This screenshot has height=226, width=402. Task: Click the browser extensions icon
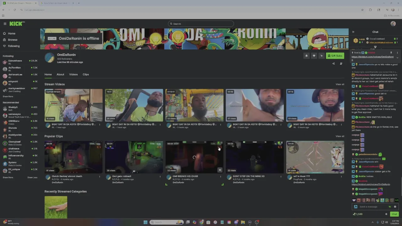(x=370, y=10)
